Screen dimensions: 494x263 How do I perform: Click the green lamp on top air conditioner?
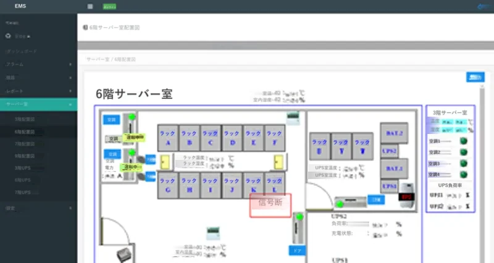coord(132,117)
